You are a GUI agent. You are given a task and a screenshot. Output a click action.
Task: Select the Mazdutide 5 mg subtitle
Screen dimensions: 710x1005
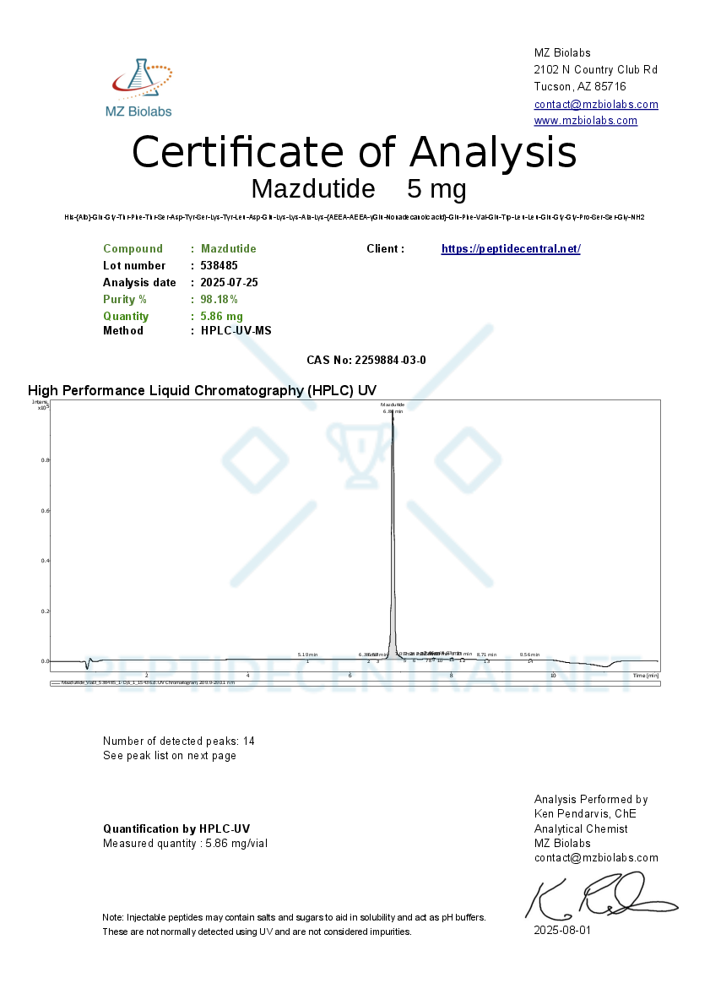pos(358,187)
